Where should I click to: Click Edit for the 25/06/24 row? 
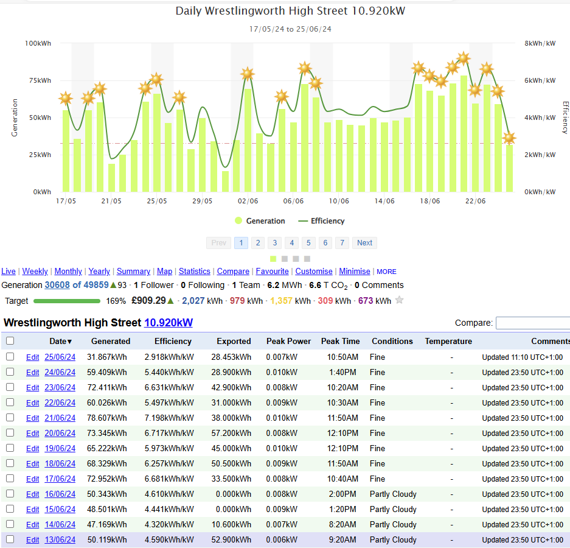point(32,357)
